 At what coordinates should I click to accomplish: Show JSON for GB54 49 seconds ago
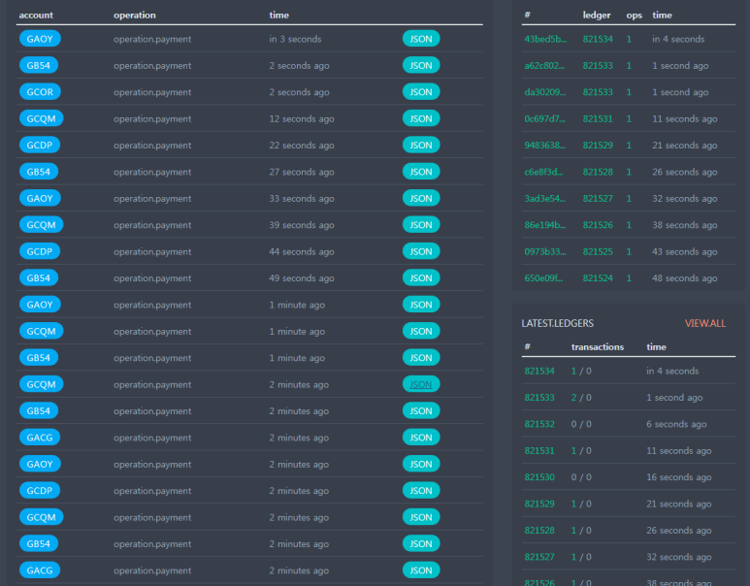(421, 277)
